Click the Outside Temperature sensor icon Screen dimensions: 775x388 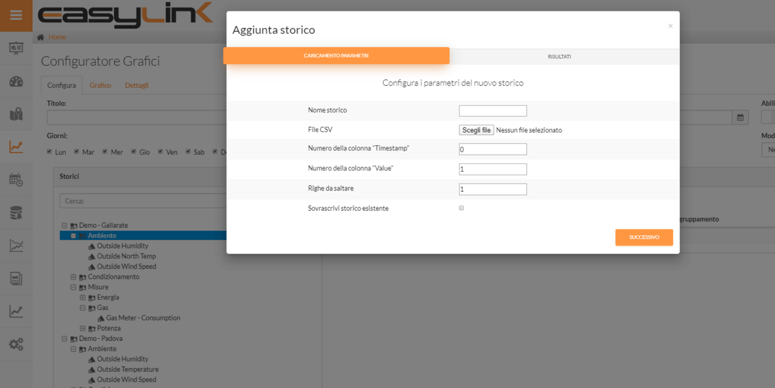click(x=92, y=370)
